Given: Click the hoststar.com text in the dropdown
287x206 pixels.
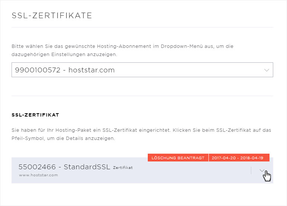Looking at the screenshot, I should coord(92,70).
